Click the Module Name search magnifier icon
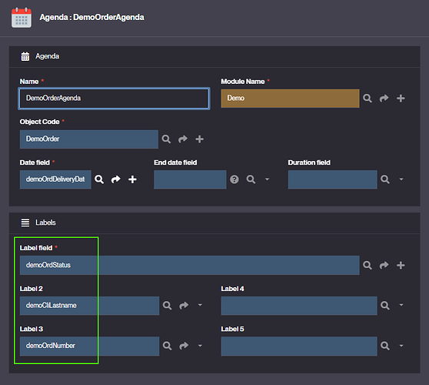 pyautogui.click(x=367, y=98)
